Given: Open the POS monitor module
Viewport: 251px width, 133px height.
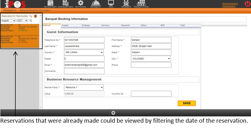Looking at the screenshot, I should 110,4.
